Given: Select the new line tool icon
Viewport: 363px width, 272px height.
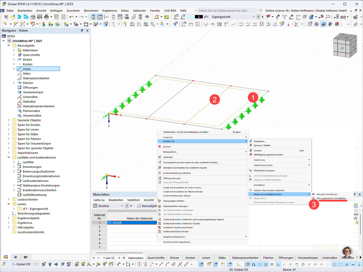Looking at the screenshot, I should tap(16, 24).
